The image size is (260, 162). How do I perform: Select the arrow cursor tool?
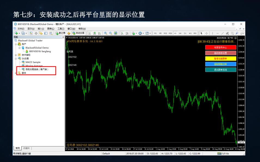click(202, 33)
